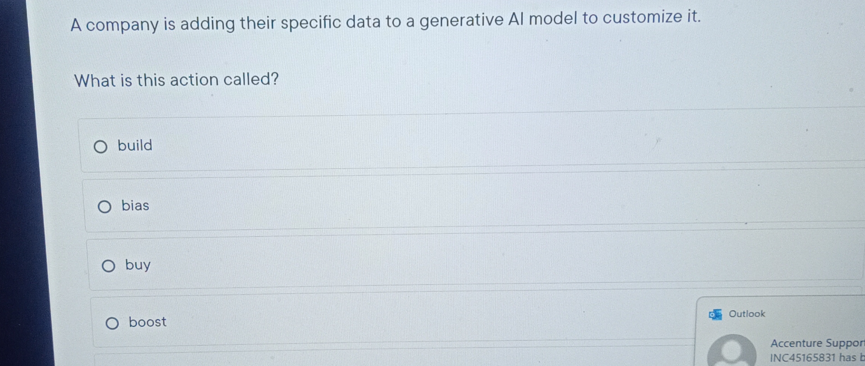The height and width of the screenshot is (366, 865).
Task: Click the answer option labeled boost
Action: (147, 322)
